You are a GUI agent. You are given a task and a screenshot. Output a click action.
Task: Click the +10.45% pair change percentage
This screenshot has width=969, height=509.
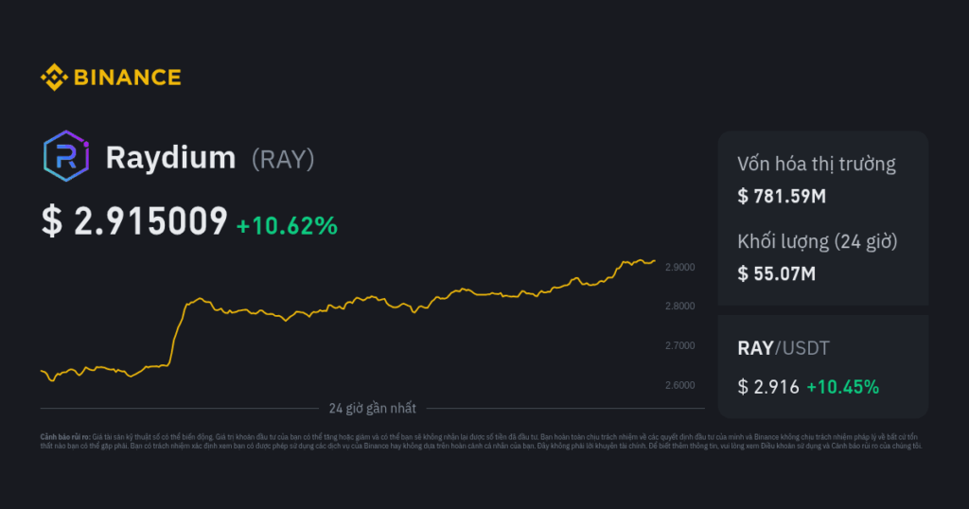[842, 386]
